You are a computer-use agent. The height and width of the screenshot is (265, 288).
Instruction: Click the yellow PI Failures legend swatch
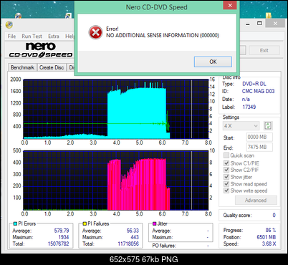point(85,223)
